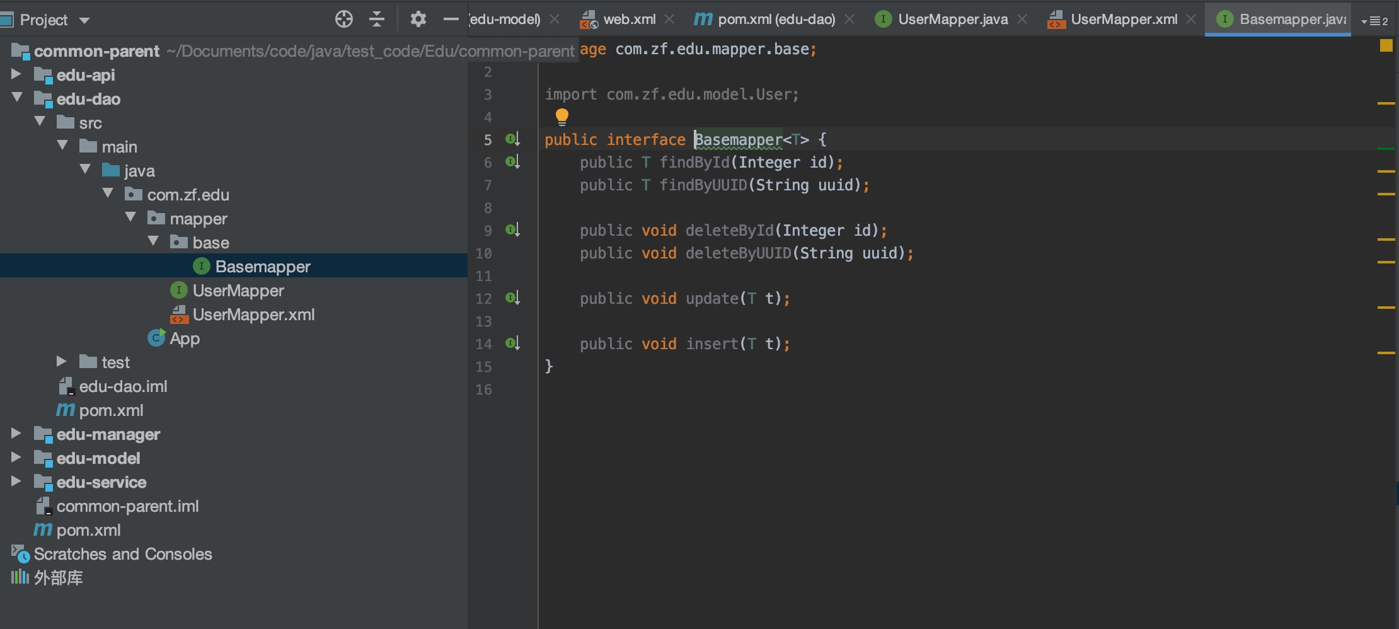Expand the edu-api module
The width and height of the screenshot is (1399, 629).
point(16,74)
